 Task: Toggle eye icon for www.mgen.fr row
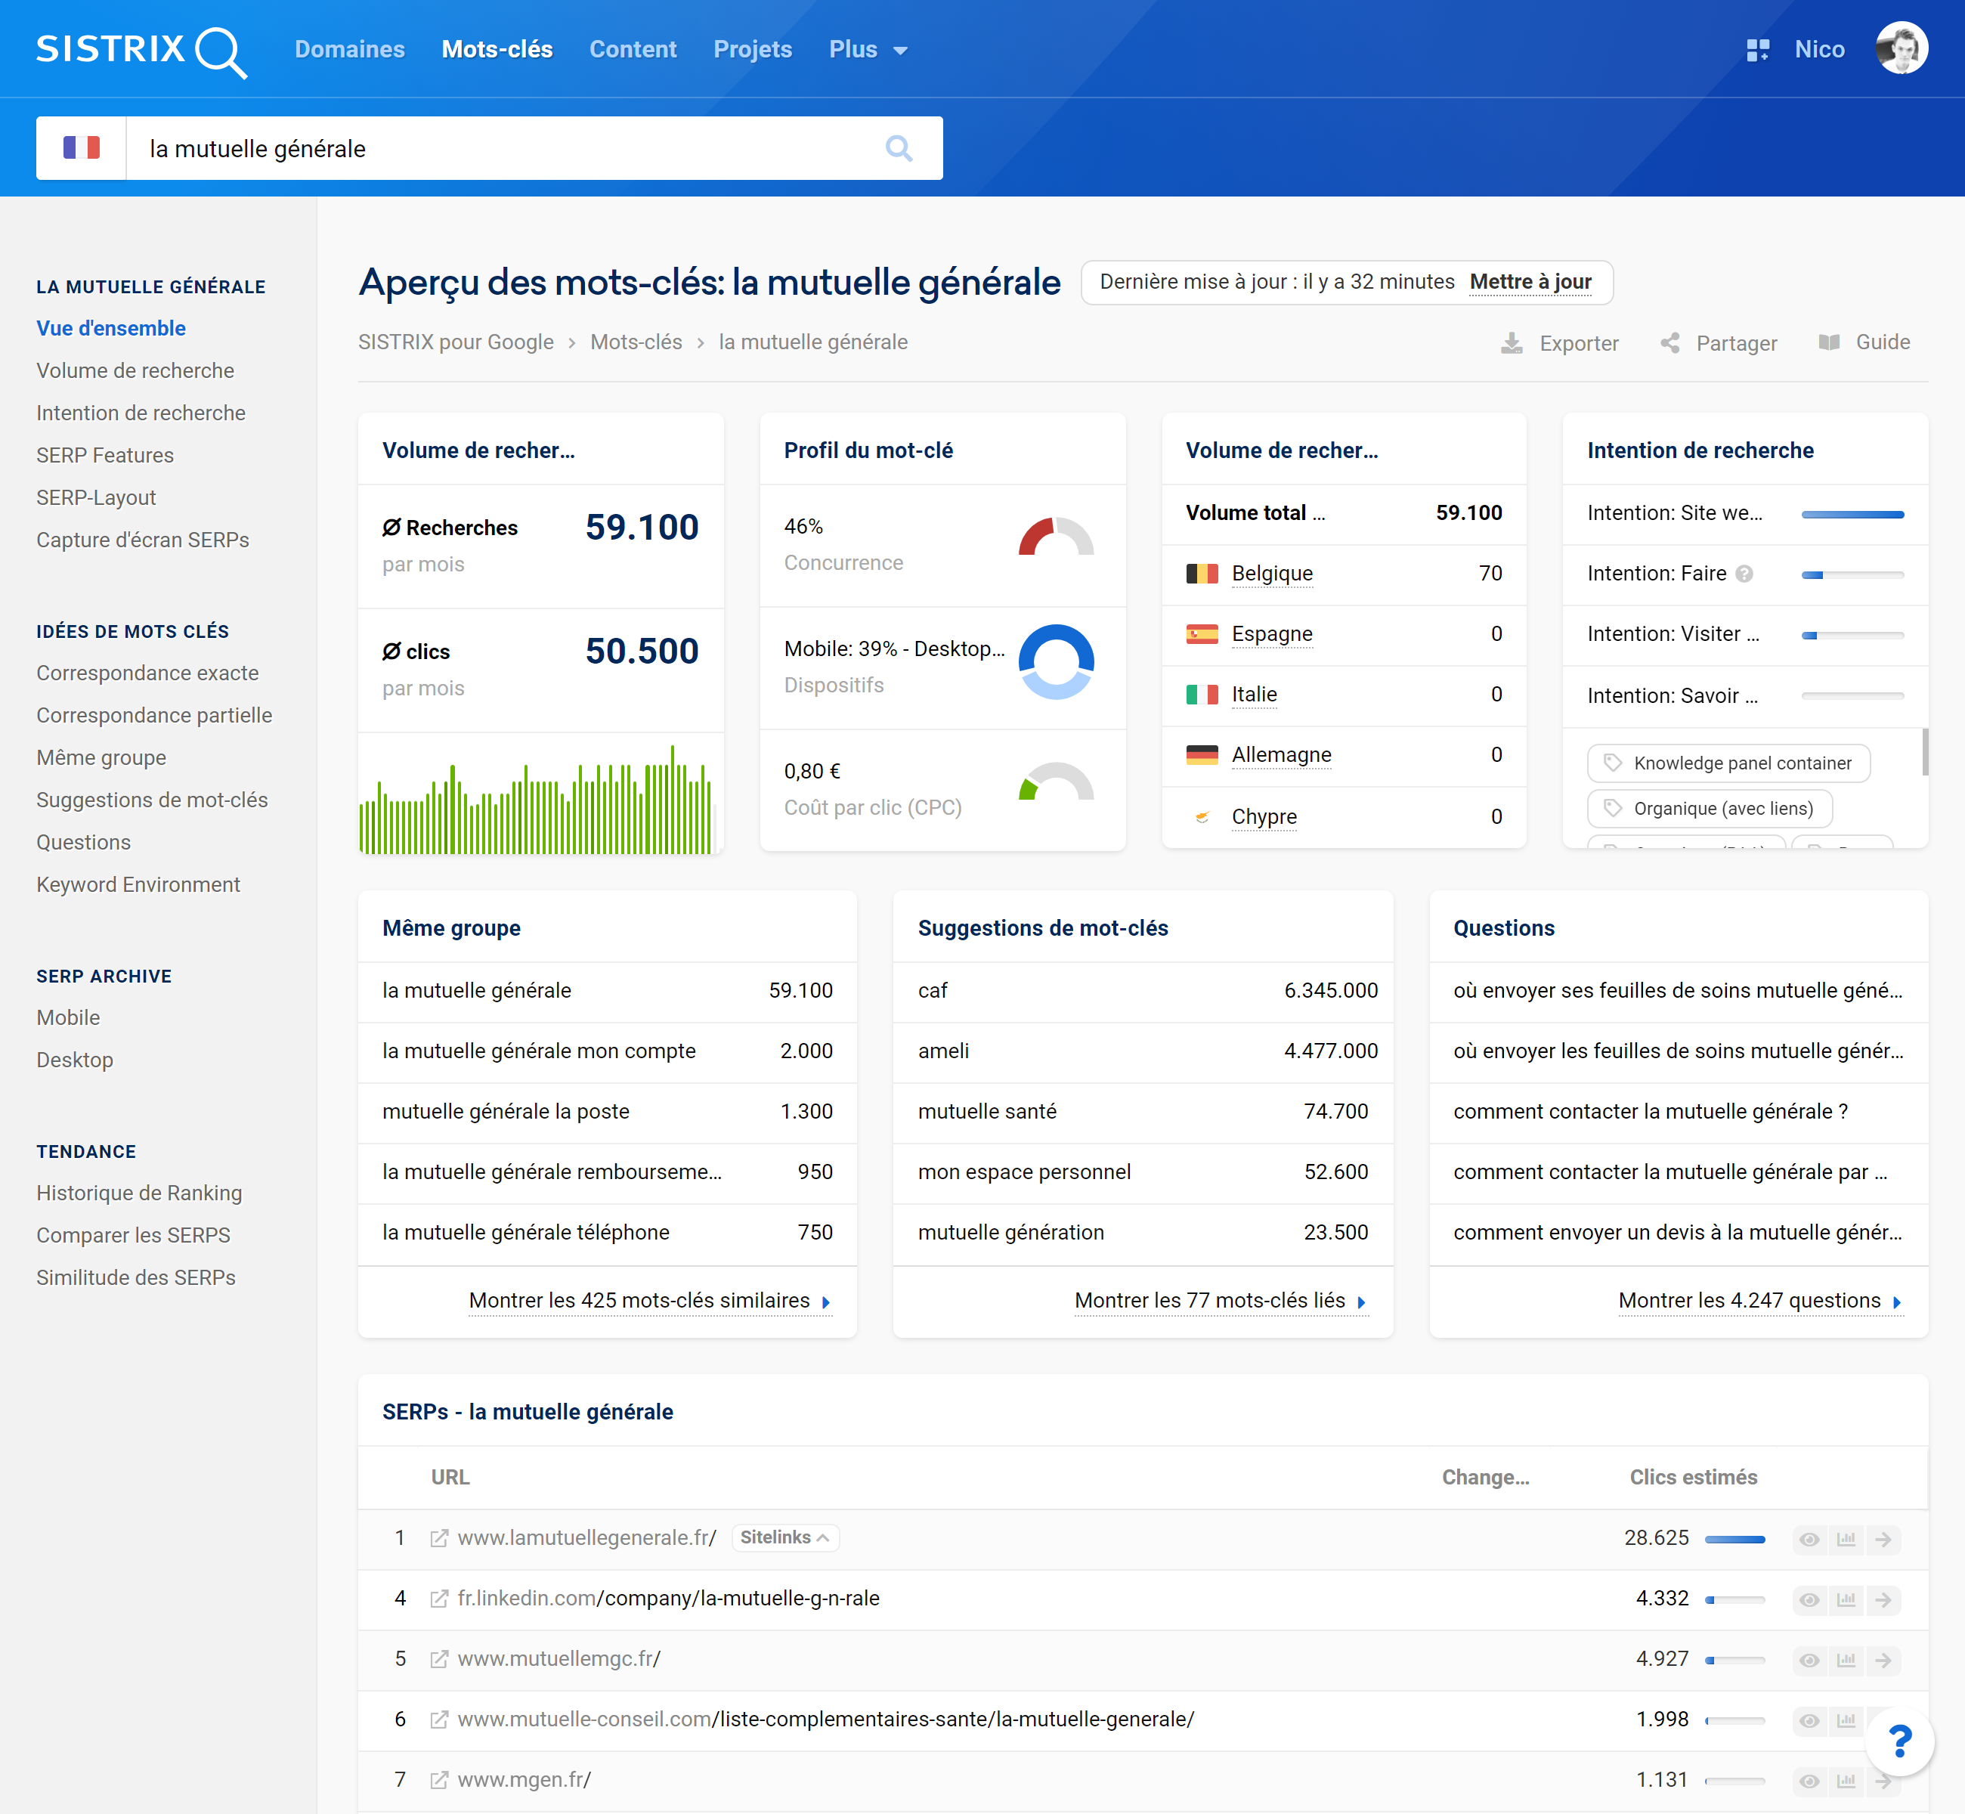tap(1809, 1781)
